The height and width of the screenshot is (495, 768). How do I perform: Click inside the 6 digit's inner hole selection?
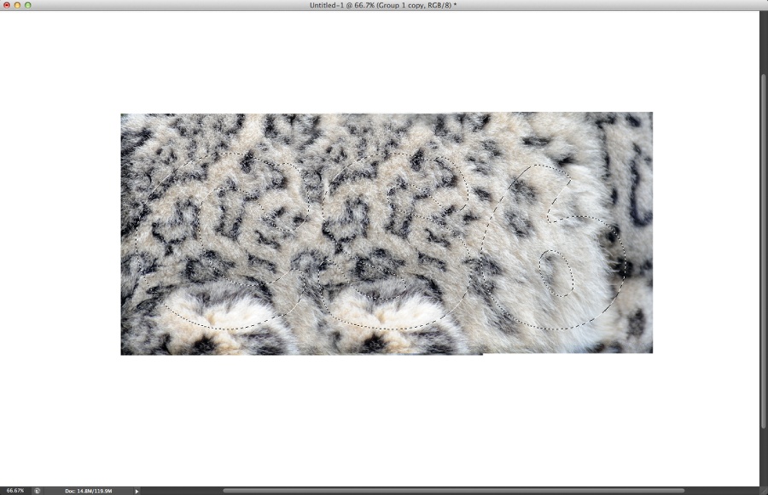[x=556, y=273]
